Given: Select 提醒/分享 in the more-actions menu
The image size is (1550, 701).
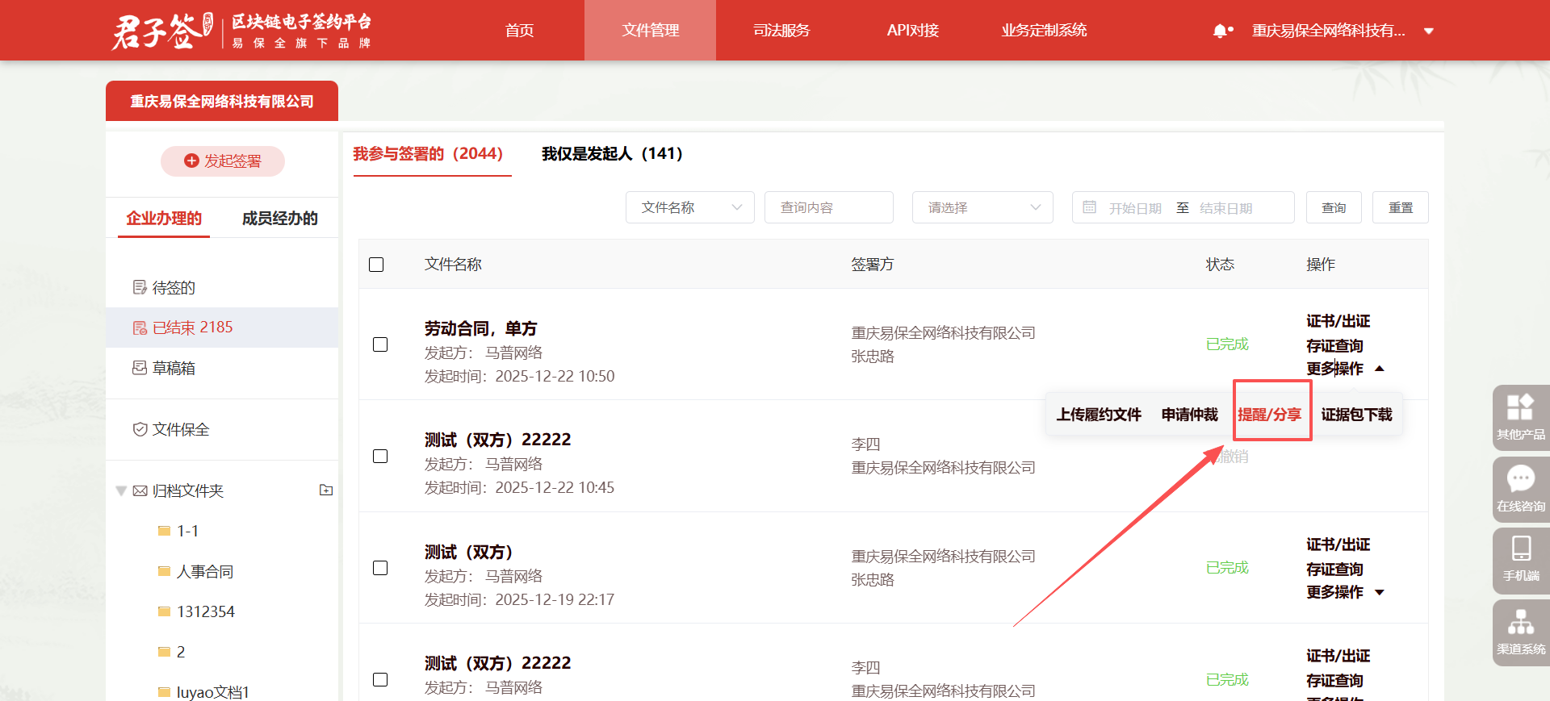Looking at the screenshot, I should [x=1269, y=415].
